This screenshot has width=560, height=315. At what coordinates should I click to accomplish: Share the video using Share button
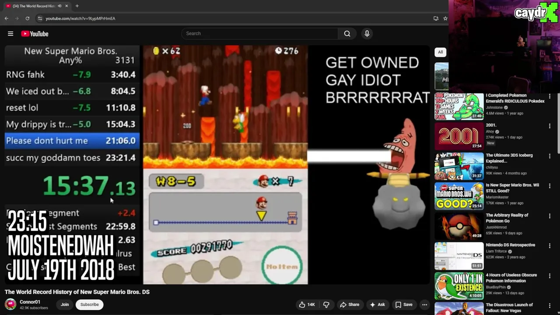click(x=350, y=304)
